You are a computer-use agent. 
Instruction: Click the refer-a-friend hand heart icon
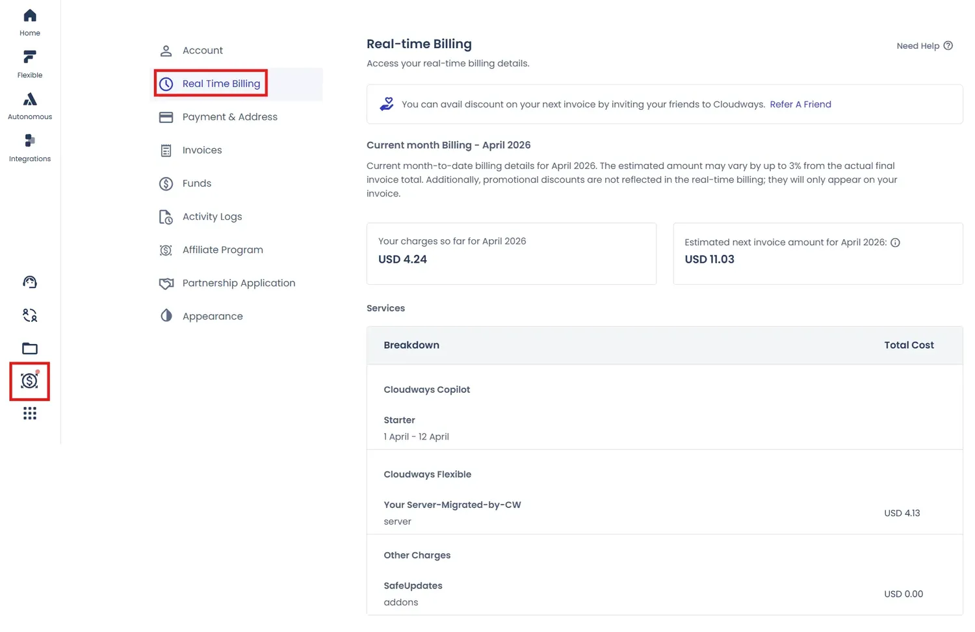(387, 104)
